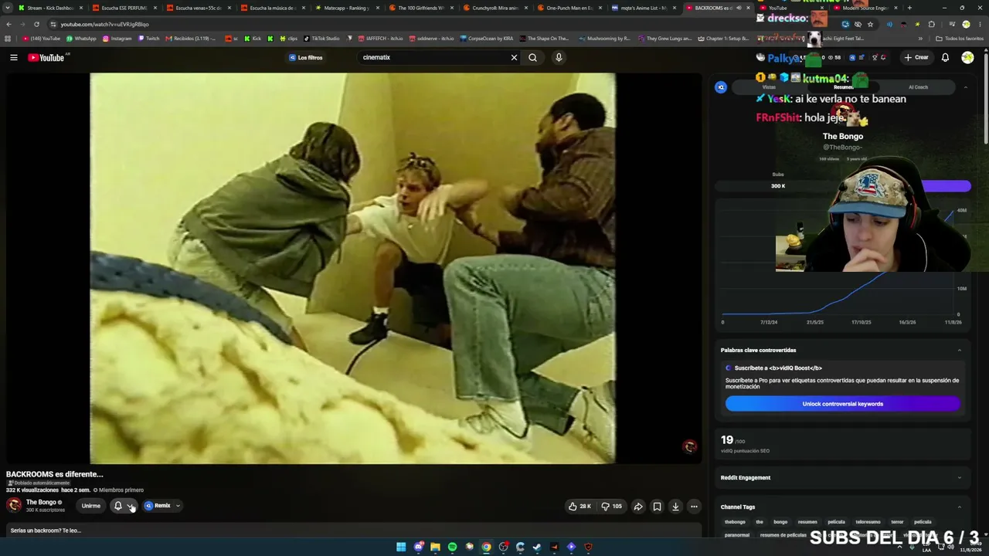
Task: Open the TikTok Studio bookmark
Action: click(x=321, y=39)
